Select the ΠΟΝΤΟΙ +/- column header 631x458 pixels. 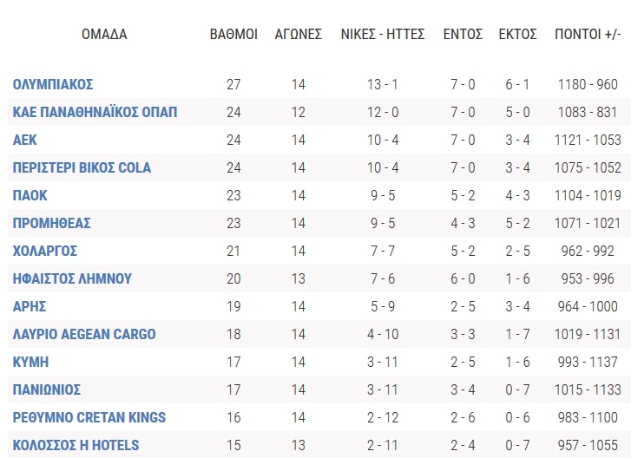588,34
